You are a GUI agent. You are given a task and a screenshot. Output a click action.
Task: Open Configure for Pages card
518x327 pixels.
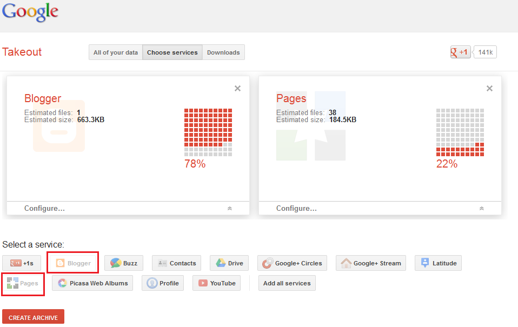[x=297, y=208]
